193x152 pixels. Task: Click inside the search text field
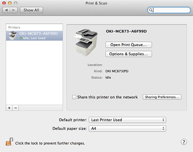point(171,10)
